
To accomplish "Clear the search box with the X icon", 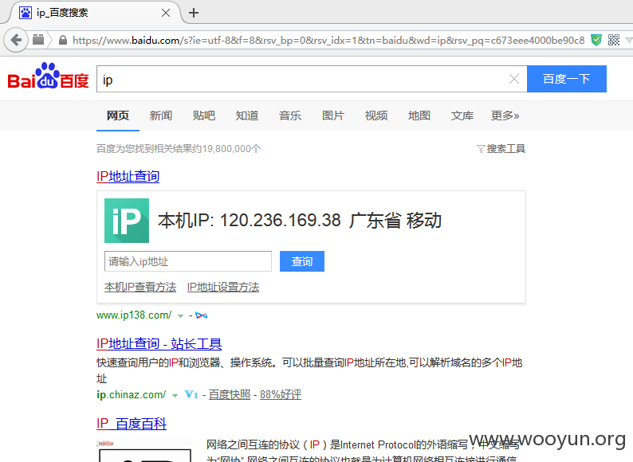I will [514, 79].
